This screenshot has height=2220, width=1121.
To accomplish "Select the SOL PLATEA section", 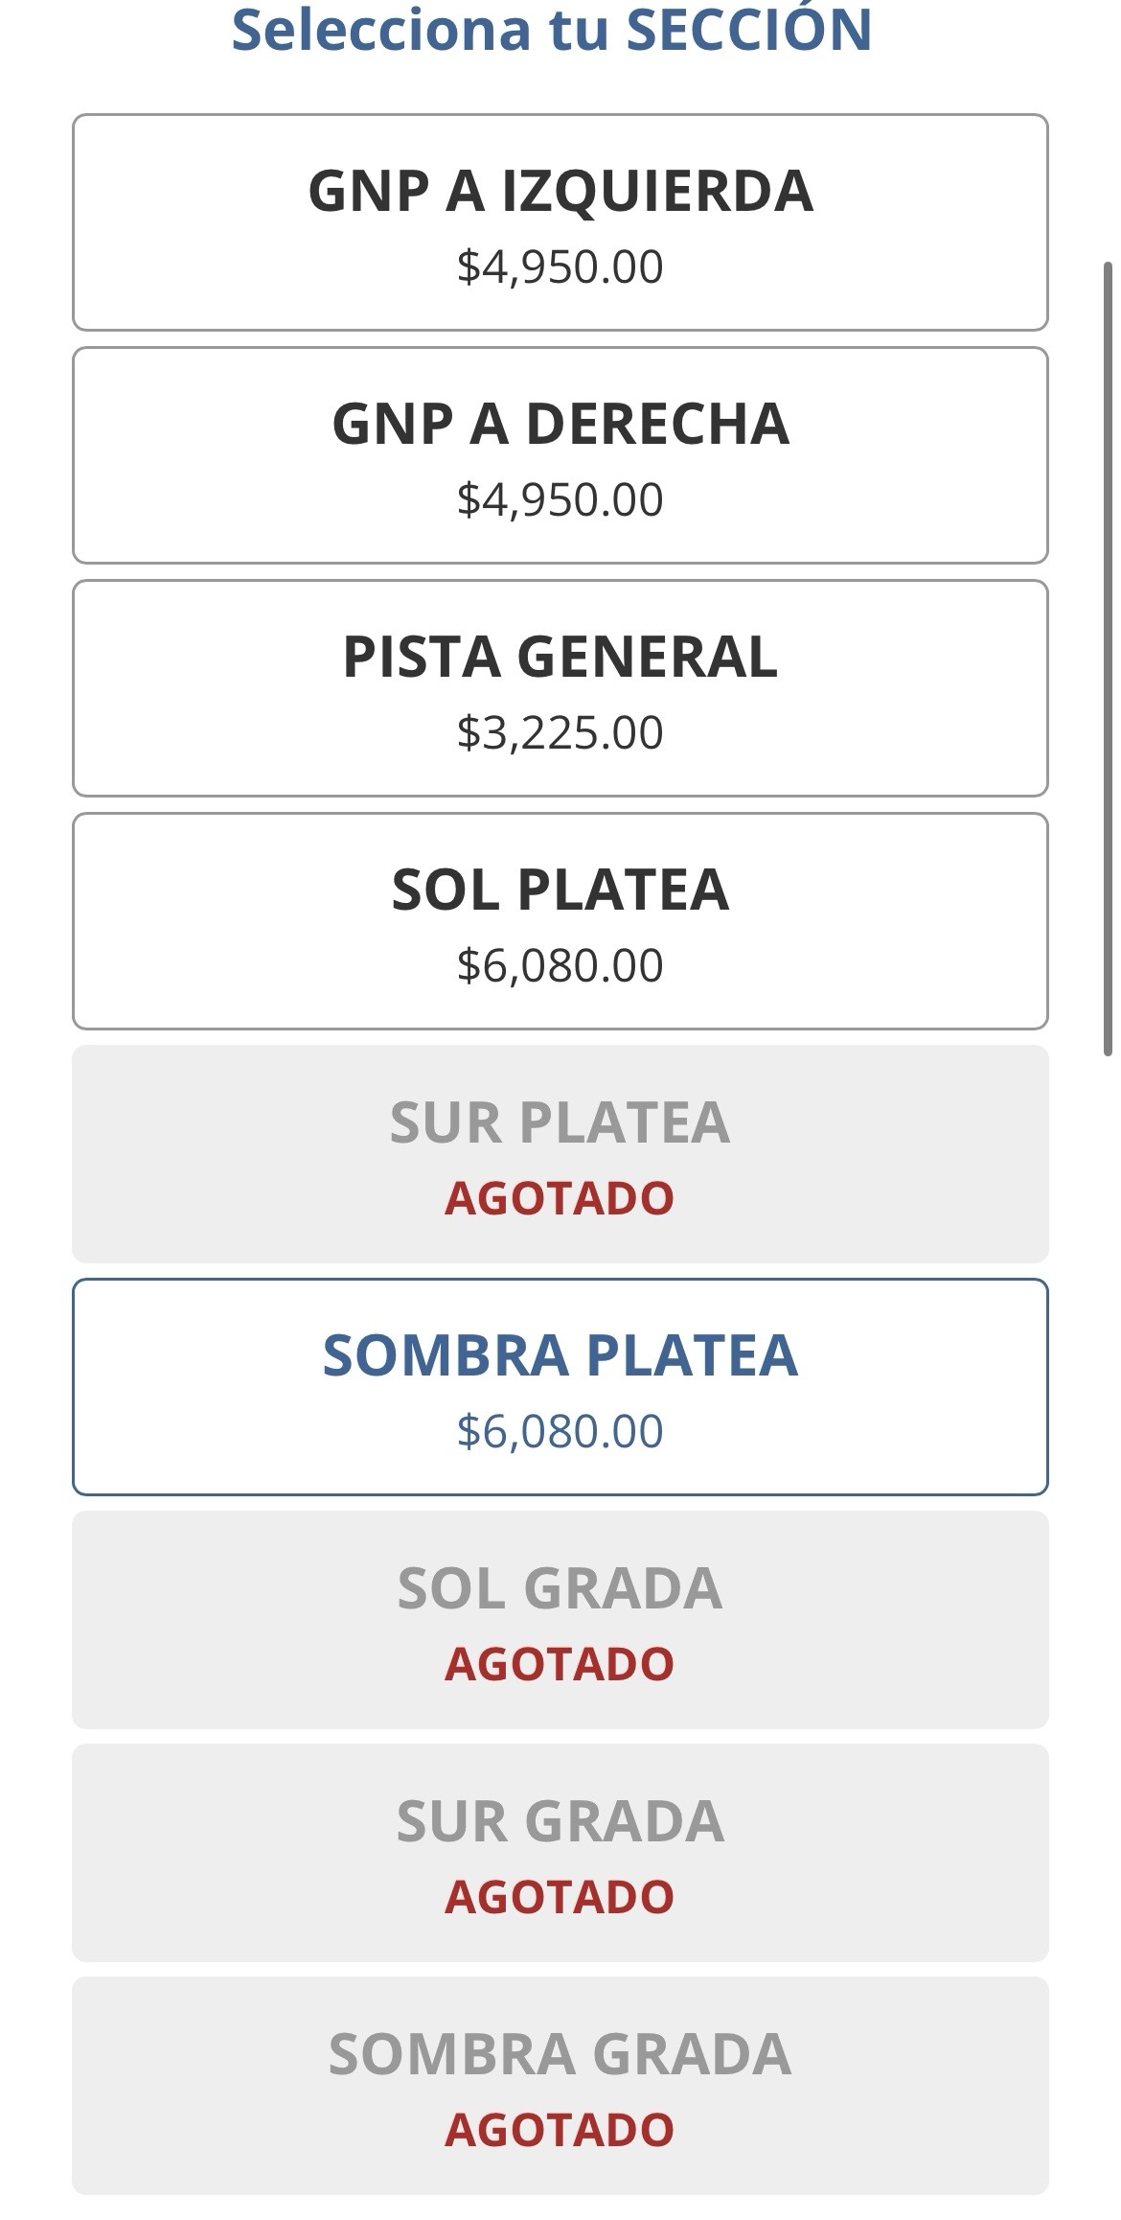I will point(560,890).
